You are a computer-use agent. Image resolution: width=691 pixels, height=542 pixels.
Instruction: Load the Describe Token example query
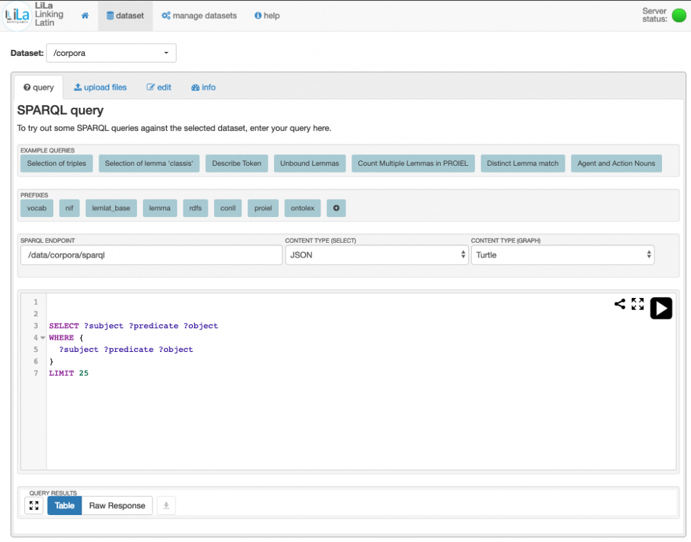click(x=237, y=163)
